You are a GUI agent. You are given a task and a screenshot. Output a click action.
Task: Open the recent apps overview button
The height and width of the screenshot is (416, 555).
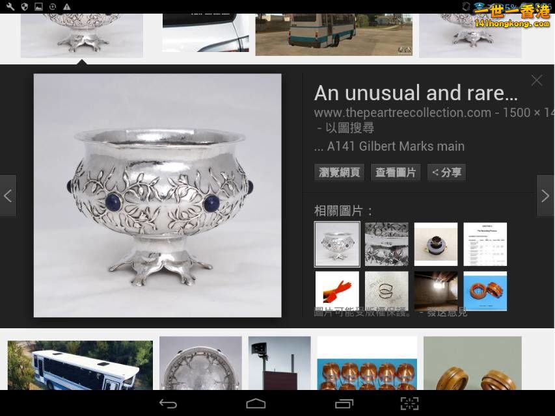pos(344,404)
